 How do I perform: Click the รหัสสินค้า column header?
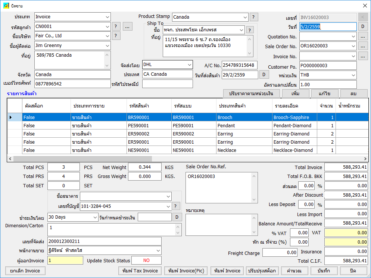149,106
